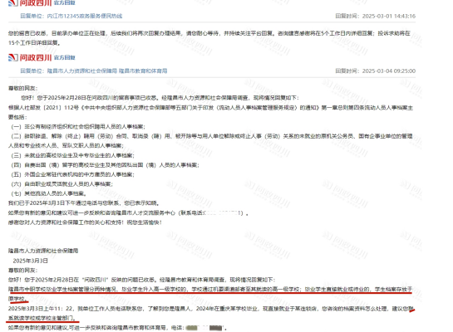Click item (七) 其他流动人员的人事档案
This screenshot has height=332, width=453.
(x=48, y=193)
